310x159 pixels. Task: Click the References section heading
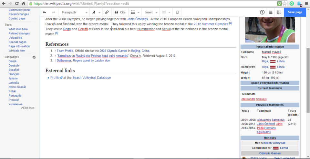[57, 44]
